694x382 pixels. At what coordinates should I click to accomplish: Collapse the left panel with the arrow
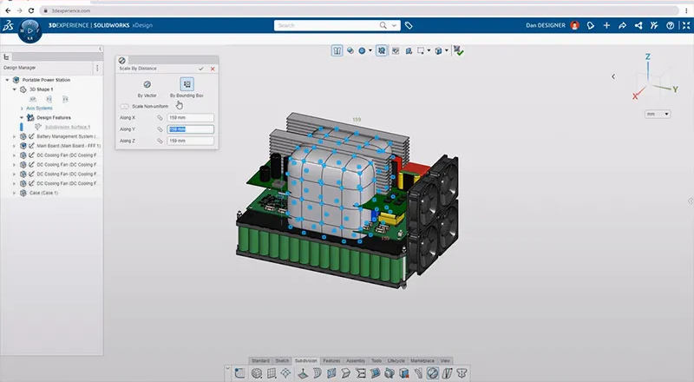coord(100,49)
